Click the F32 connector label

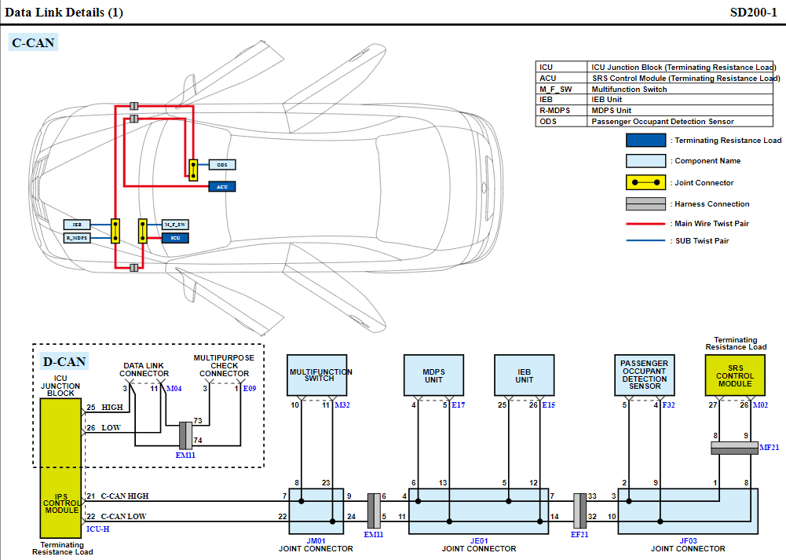[668, 405]
